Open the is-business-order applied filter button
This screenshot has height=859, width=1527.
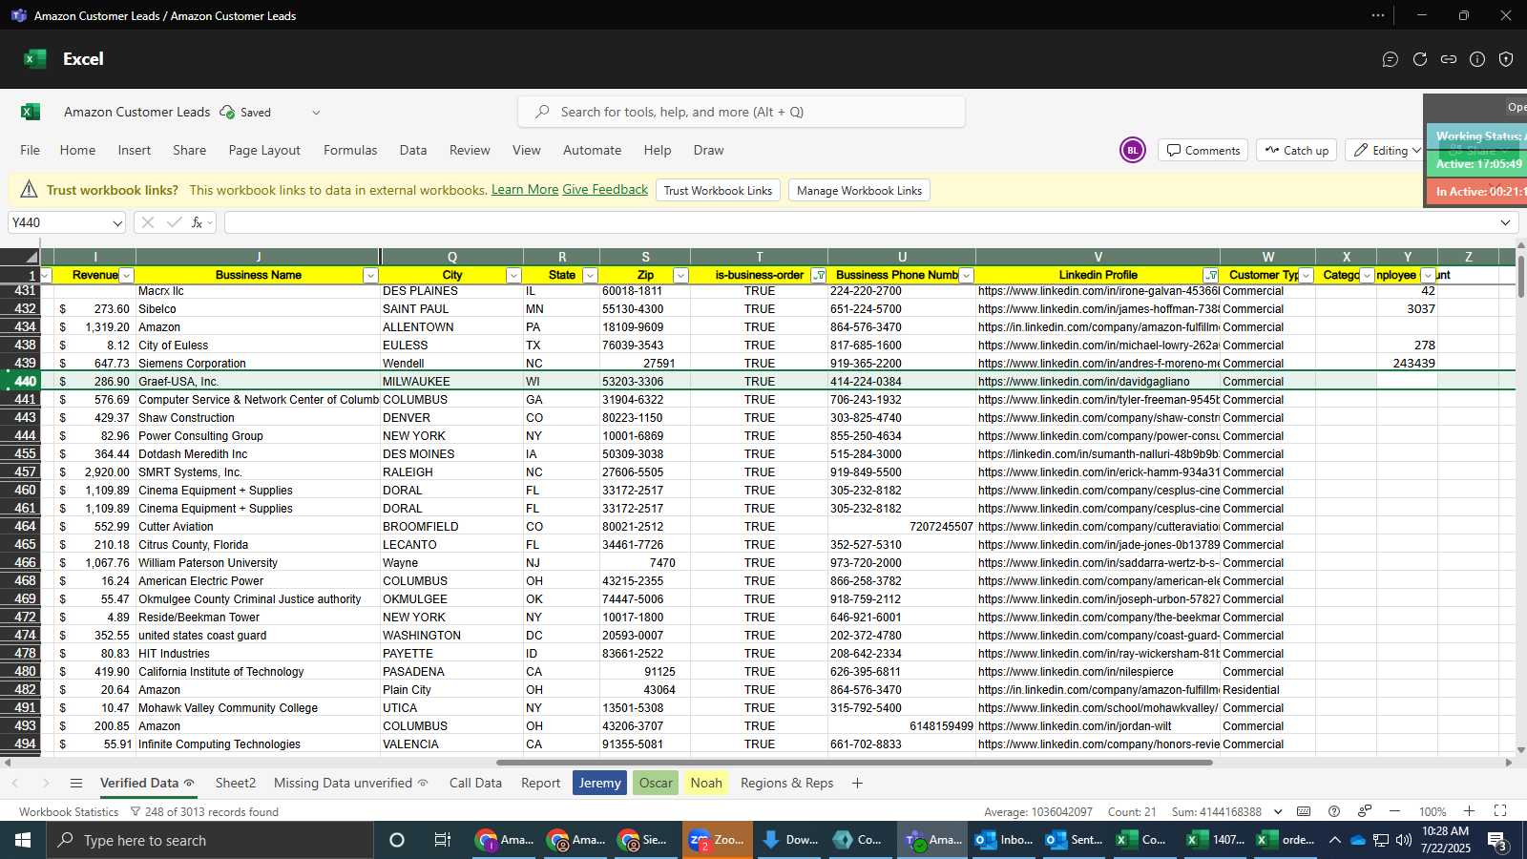tap(818, 276)
